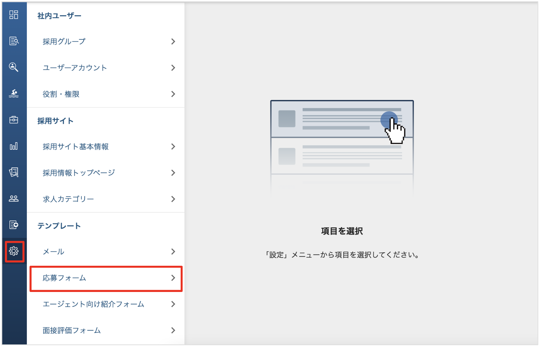Select 採用サイト基本情報 menu item
Viewport: 541px width, 348px height.
pos(106,146)
